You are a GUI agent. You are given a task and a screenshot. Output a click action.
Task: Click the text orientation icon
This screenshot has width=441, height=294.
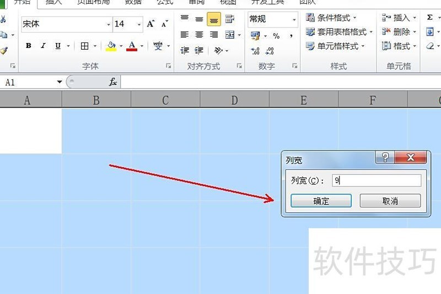tap(218, 51)
